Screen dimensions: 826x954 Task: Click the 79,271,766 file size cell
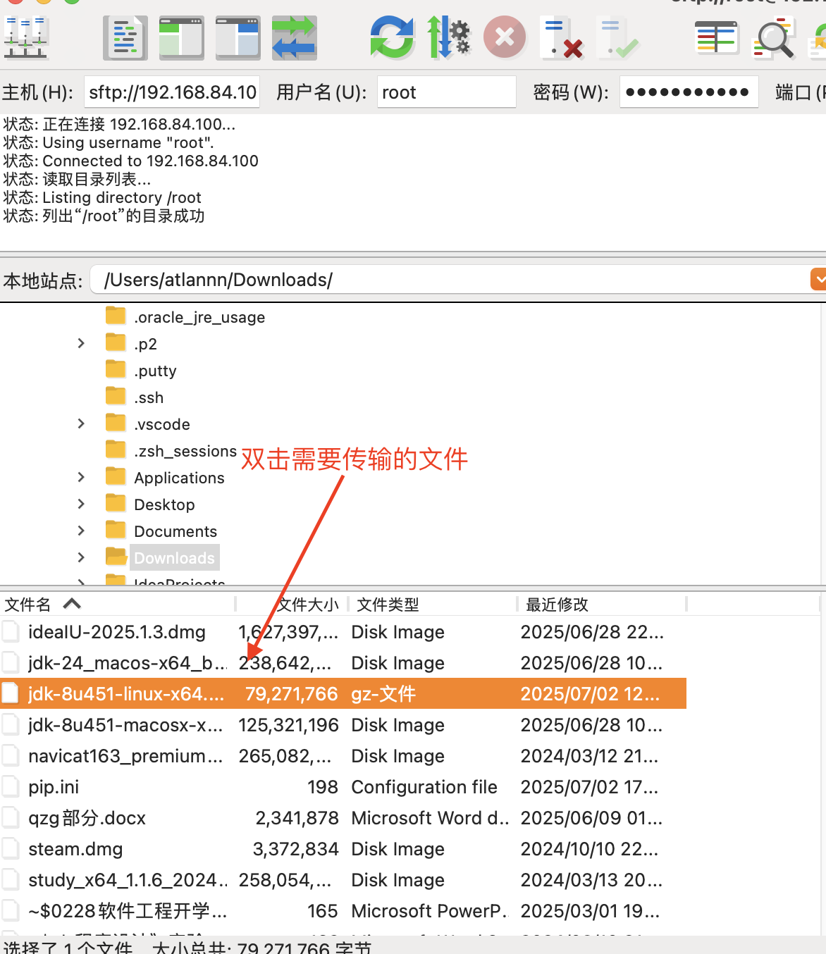(x=292, y=694)
